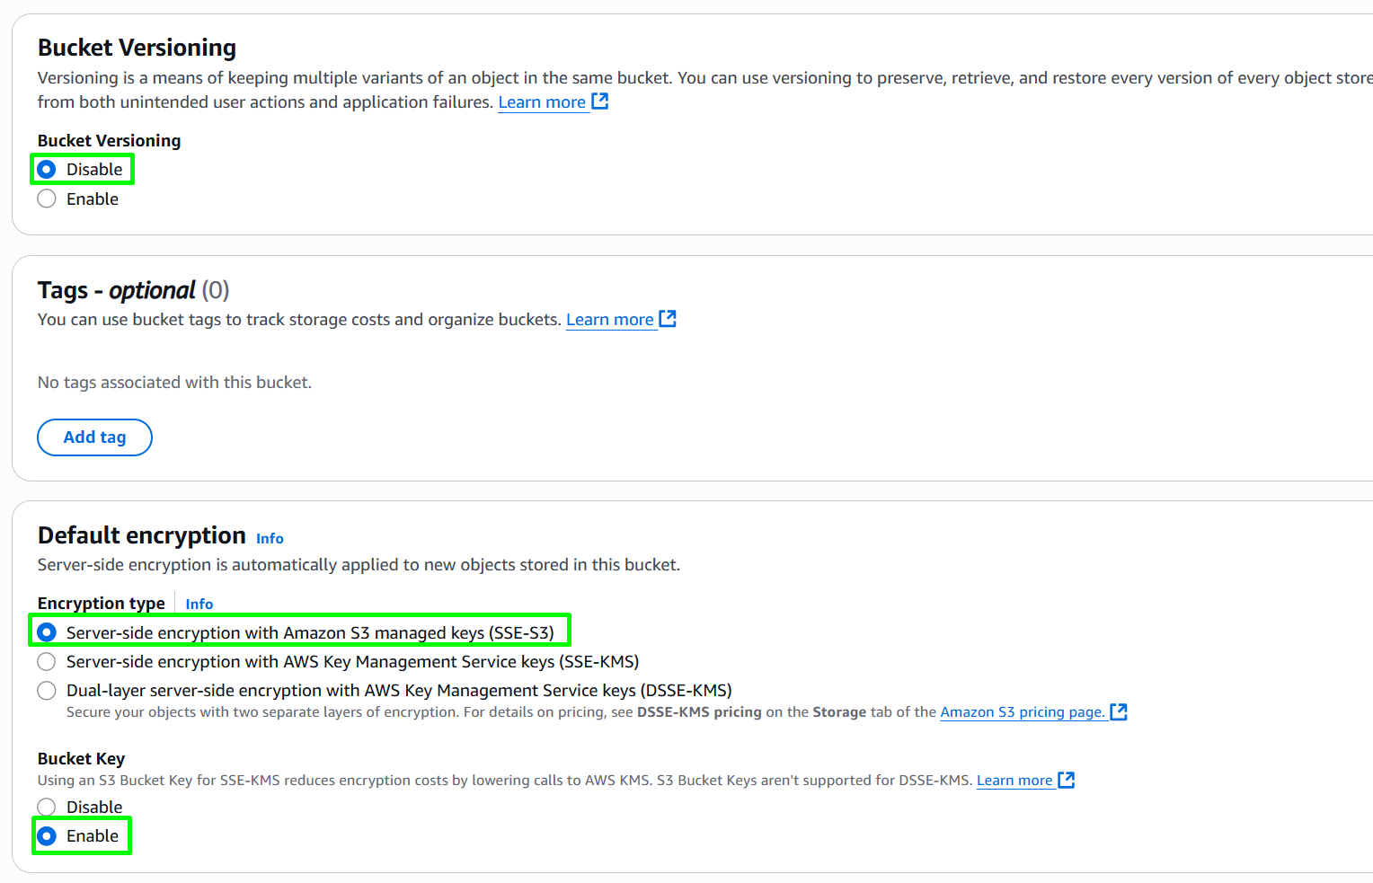Select Disable under Bucket Versioning
Viewport: 1373px width, 883px height.
[47, 169]
